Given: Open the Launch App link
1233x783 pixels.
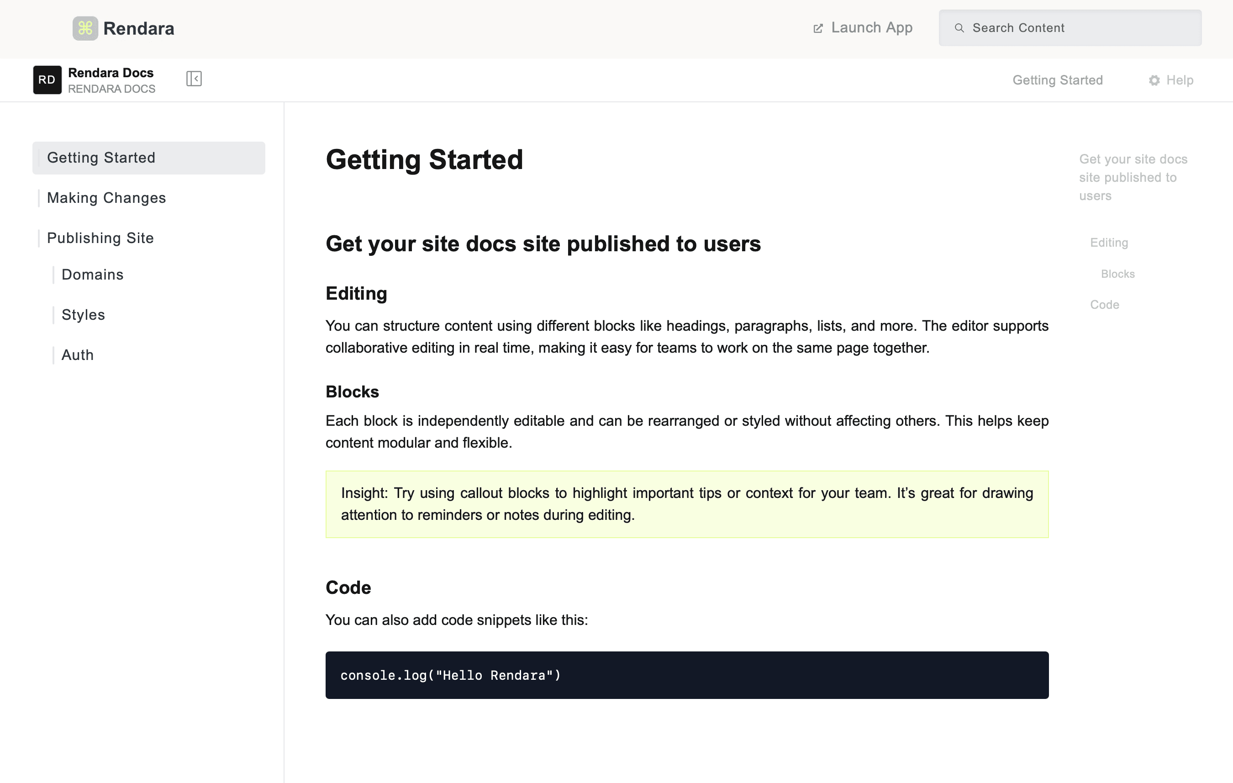Looking at the screenshot, I should (x=872, y=28).
